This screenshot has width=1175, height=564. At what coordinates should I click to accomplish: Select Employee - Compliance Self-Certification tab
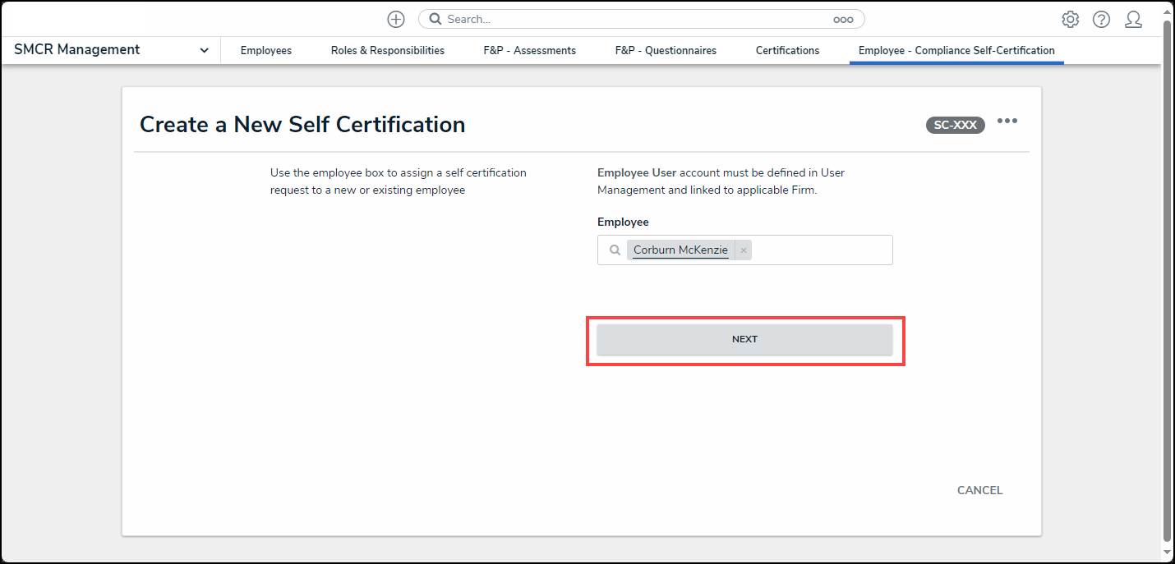tap(956, 50)
